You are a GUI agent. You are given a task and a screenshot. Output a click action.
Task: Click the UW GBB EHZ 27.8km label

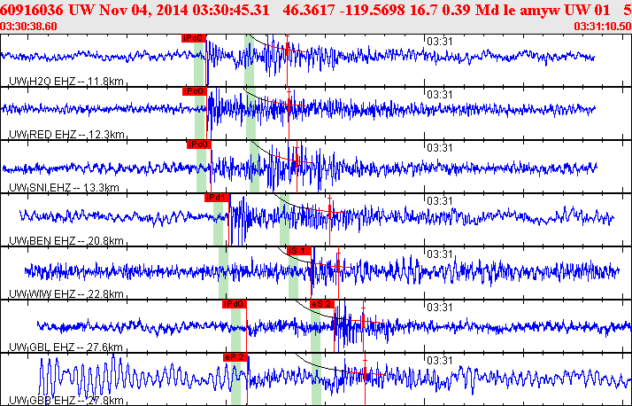coord(64,401)
